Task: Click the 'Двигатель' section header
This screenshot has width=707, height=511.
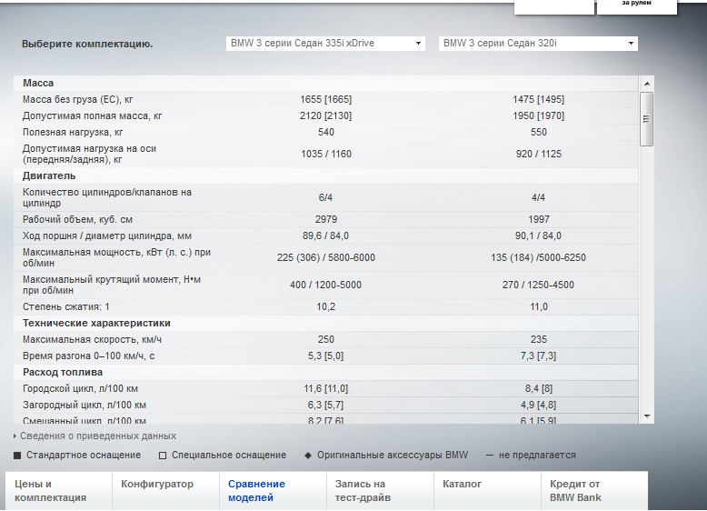Action: (x=326, y=175)
